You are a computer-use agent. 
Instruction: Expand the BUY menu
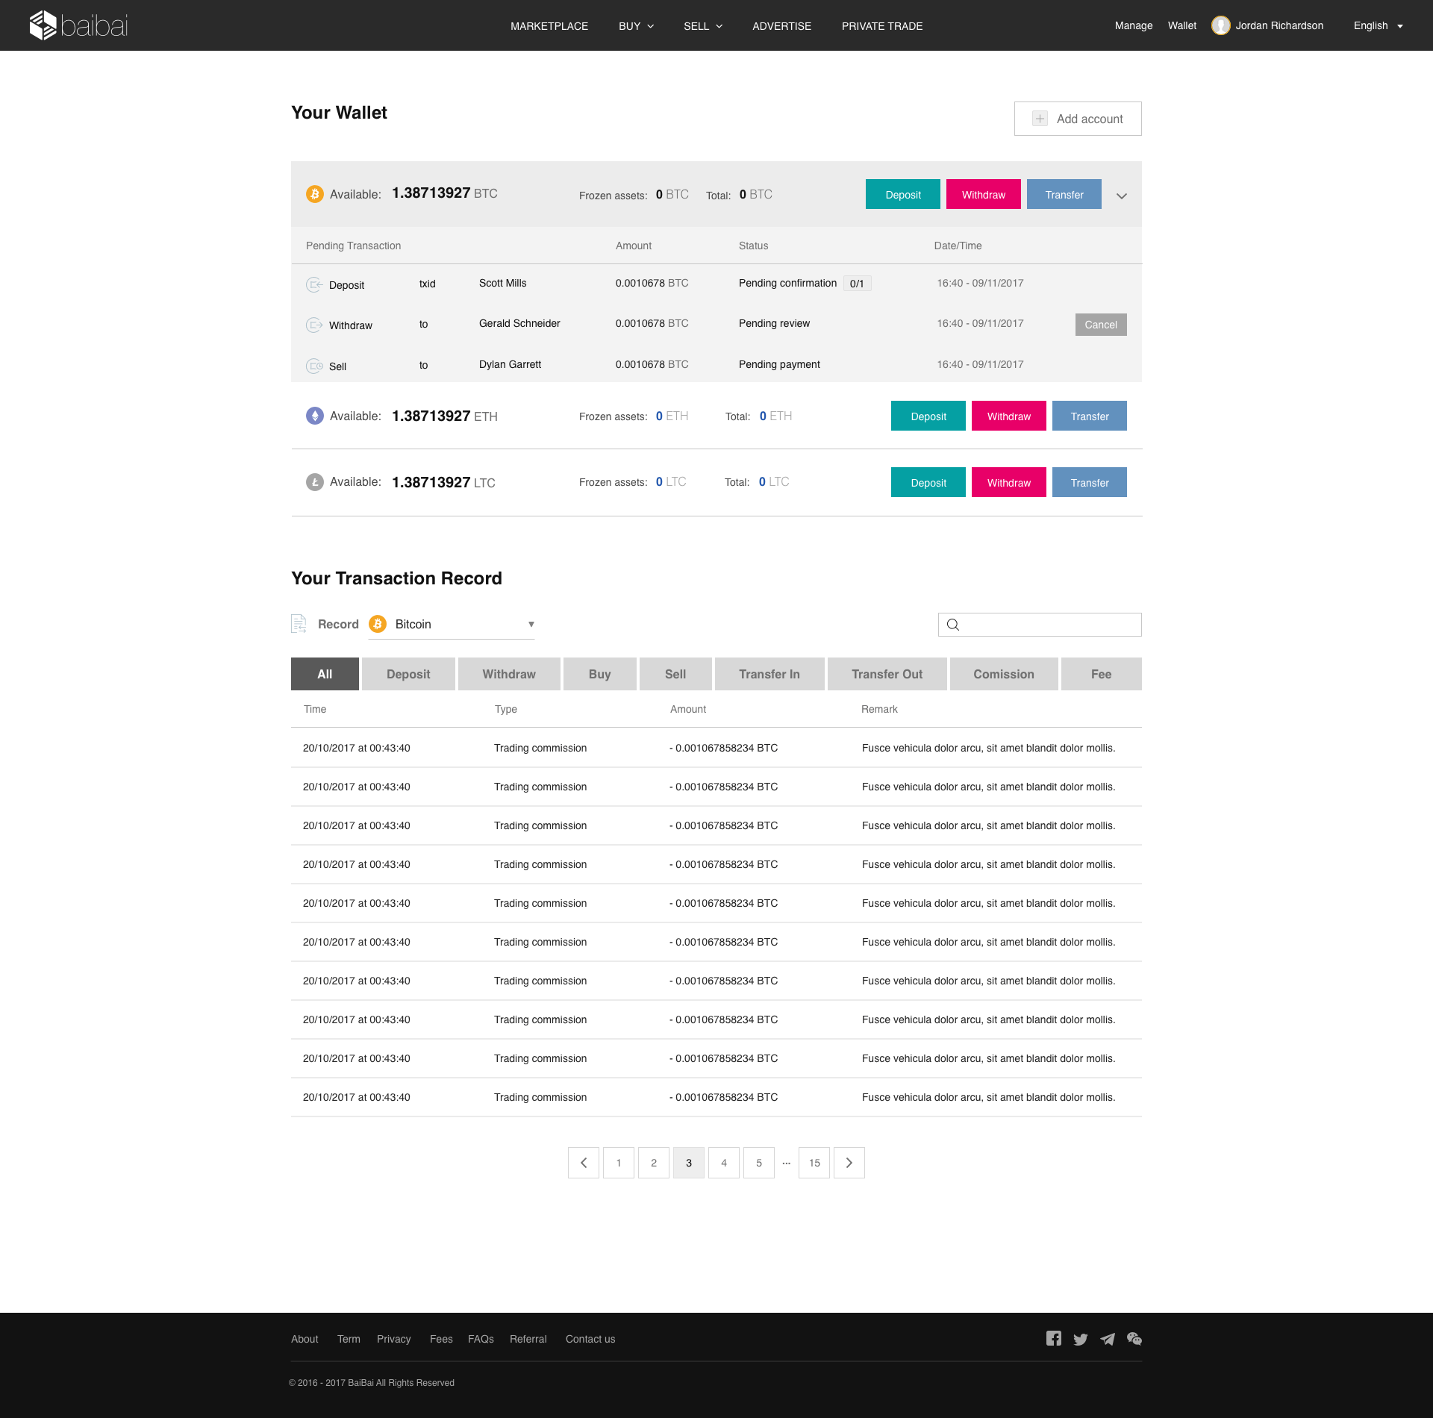click(x=636, y=26)
